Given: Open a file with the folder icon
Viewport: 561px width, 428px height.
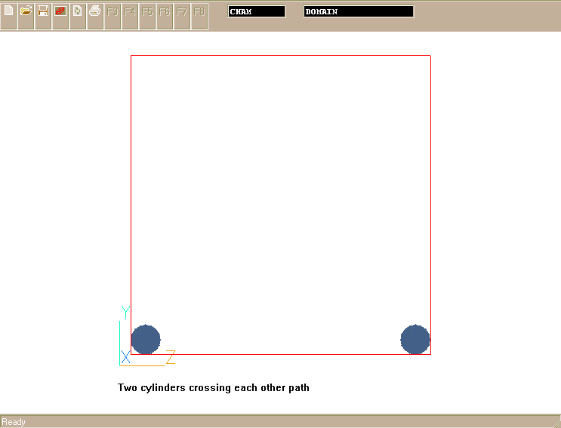Looking at the screenshot, I should [x=26, y=12].
